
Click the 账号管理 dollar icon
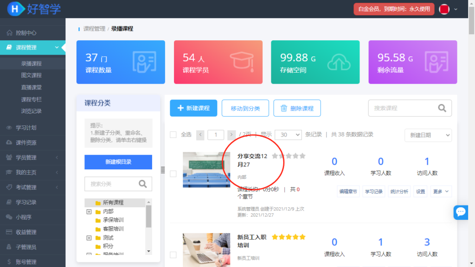[x=9, y=261]
